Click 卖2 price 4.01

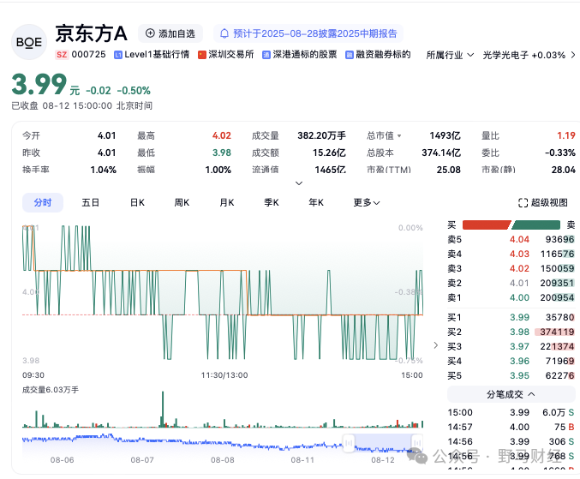[519, 284]
